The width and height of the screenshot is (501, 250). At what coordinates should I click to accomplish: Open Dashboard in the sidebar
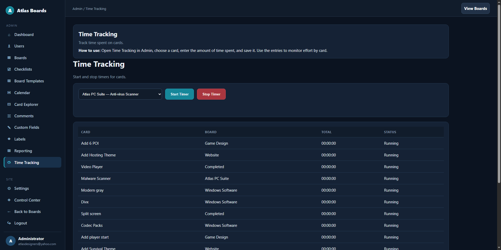pos(33,35)
